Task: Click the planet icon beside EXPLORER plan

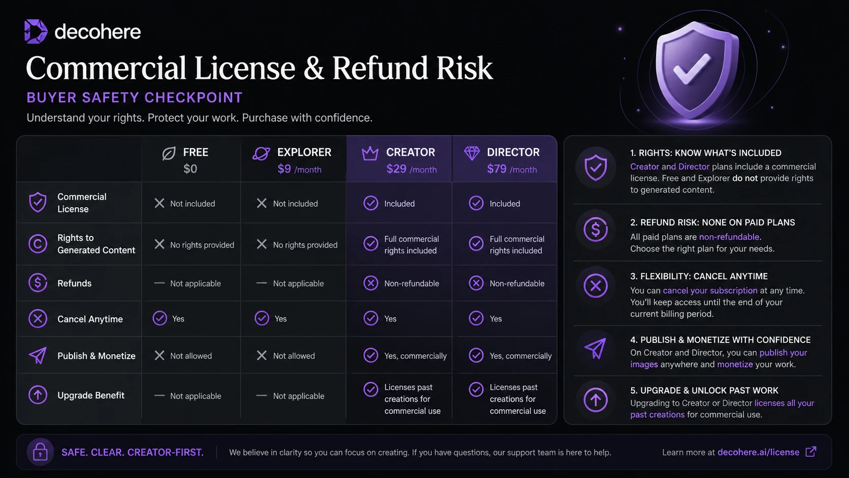Action: coord(262,153)
